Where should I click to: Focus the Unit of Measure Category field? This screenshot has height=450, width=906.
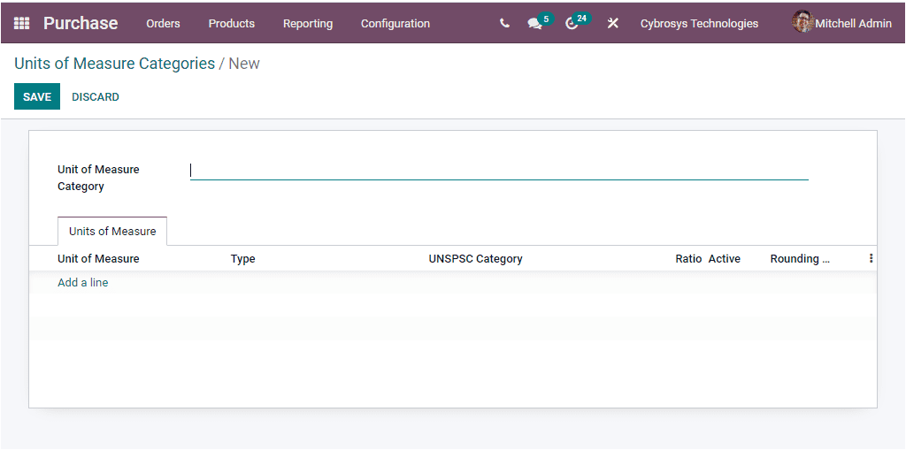499,171
